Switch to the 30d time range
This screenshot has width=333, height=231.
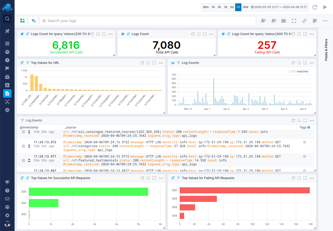tap(245, 7)
